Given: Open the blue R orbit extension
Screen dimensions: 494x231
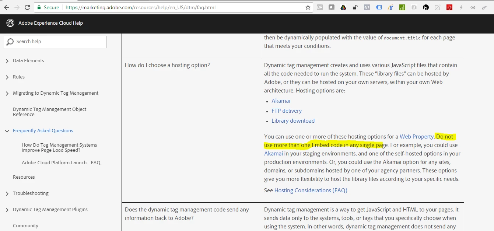Looking at the screenshot, I should (x=390, y=7).
